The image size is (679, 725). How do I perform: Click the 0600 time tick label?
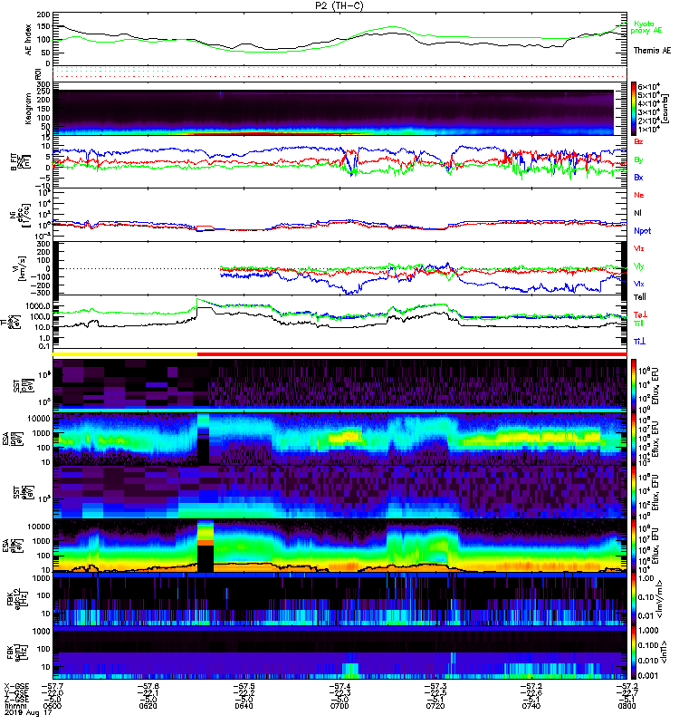pos(52,706)
